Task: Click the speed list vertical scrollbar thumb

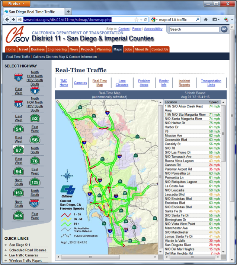Action: pyautogui.click(x=223, y=134)
